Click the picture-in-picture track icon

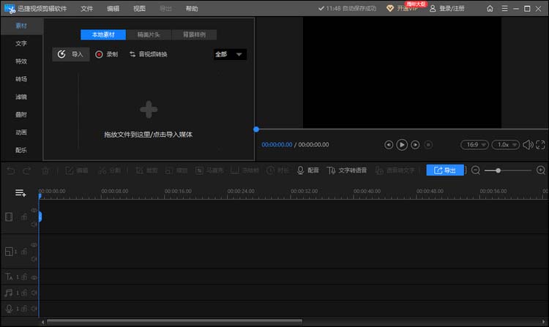[x=9, y=252]
